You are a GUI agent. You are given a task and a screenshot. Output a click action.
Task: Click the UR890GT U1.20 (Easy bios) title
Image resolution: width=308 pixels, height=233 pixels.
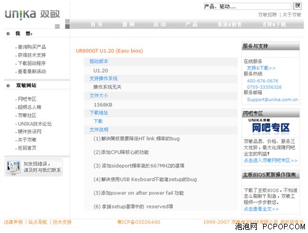(110, 51)
